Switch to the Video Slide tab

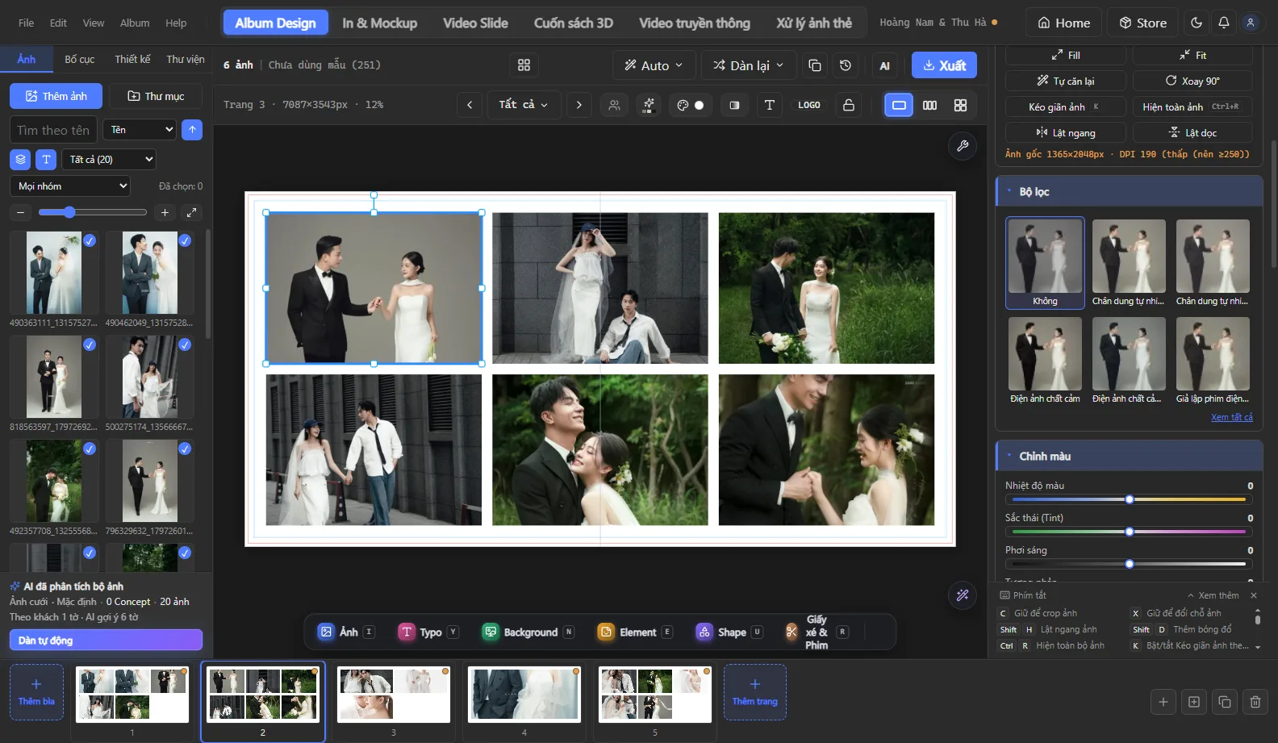click(x=475, y=23)
